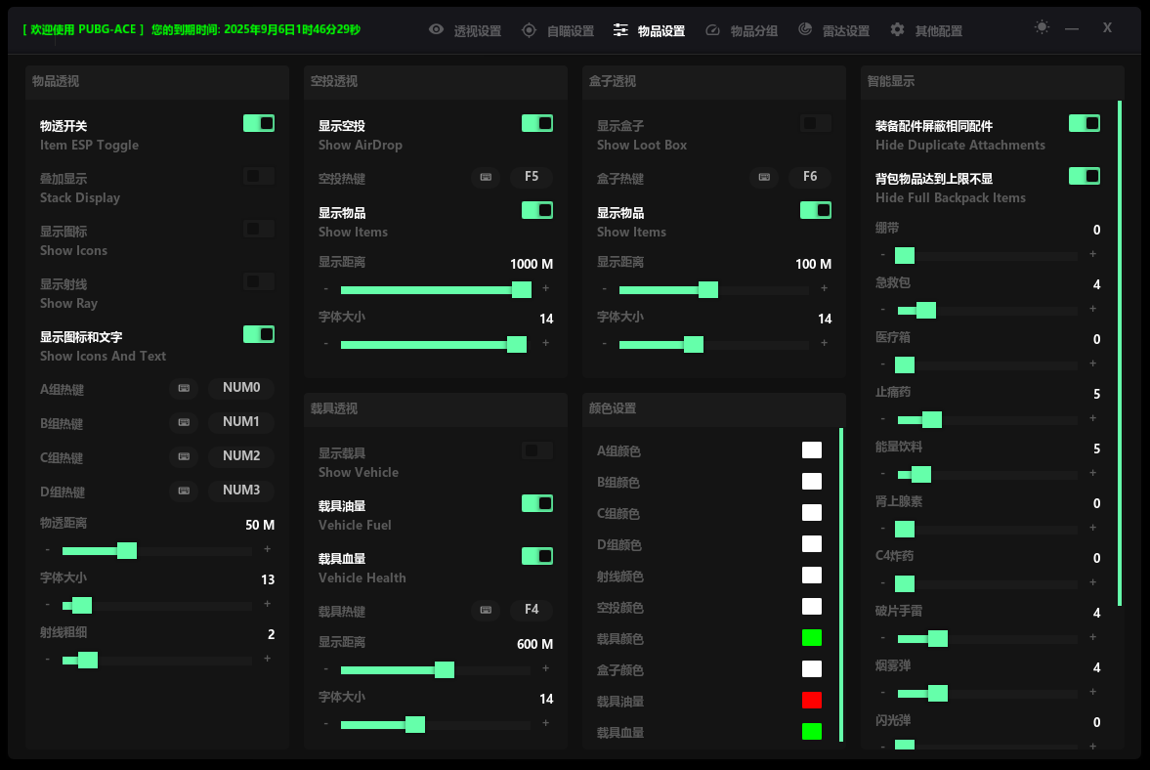Click the NUM2 hotkey button for C组热键
Viewport: 1150px width, 770px height.
point(241,456)
